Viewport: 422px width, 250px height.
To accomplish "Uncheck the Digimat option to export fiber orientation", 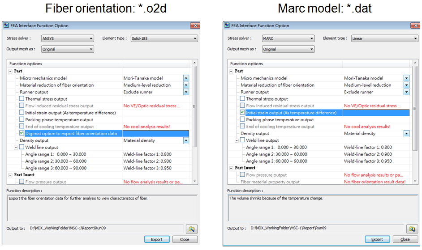I will point(22,134).
